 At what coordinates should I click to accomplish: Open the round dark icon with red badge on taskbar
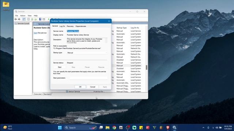click(x=128, y=128)
